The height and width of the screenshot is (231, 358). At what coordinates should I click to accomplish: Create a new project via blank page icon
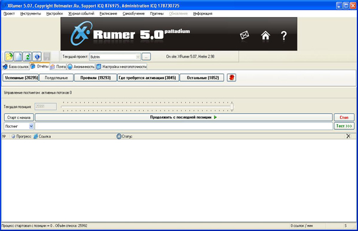18,57
